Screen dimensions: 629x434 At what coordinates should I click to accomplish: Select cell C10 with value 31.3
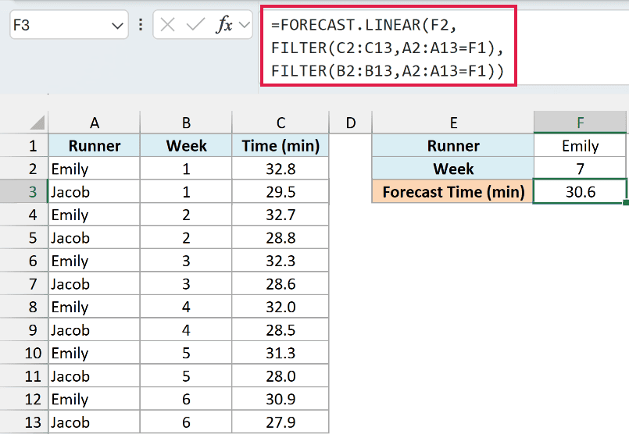coord(281,353)
